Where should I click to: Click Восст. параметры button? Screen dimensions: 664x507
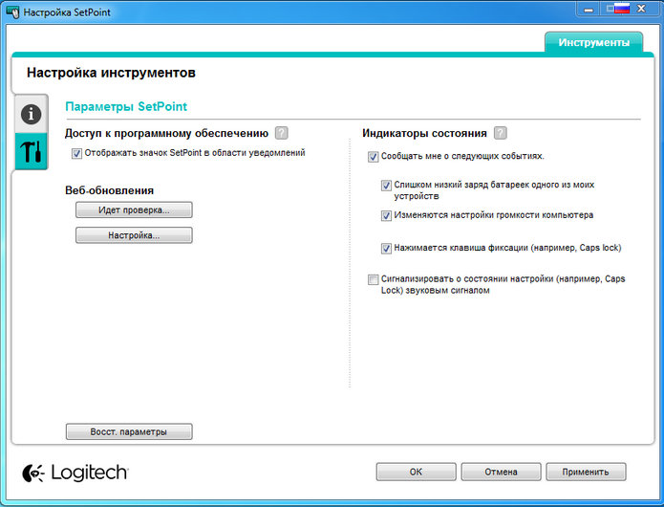click(x=129, y=431)
